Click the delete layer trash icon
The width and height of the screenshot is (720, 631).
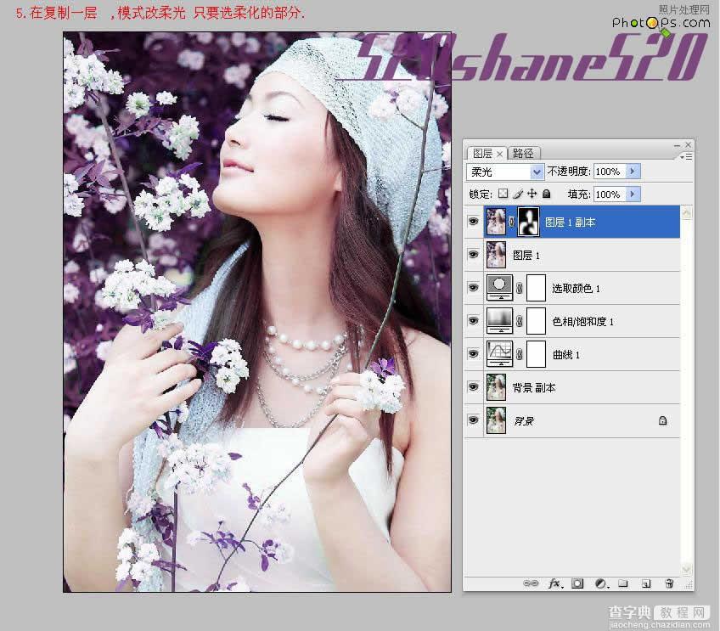[670, 584]
